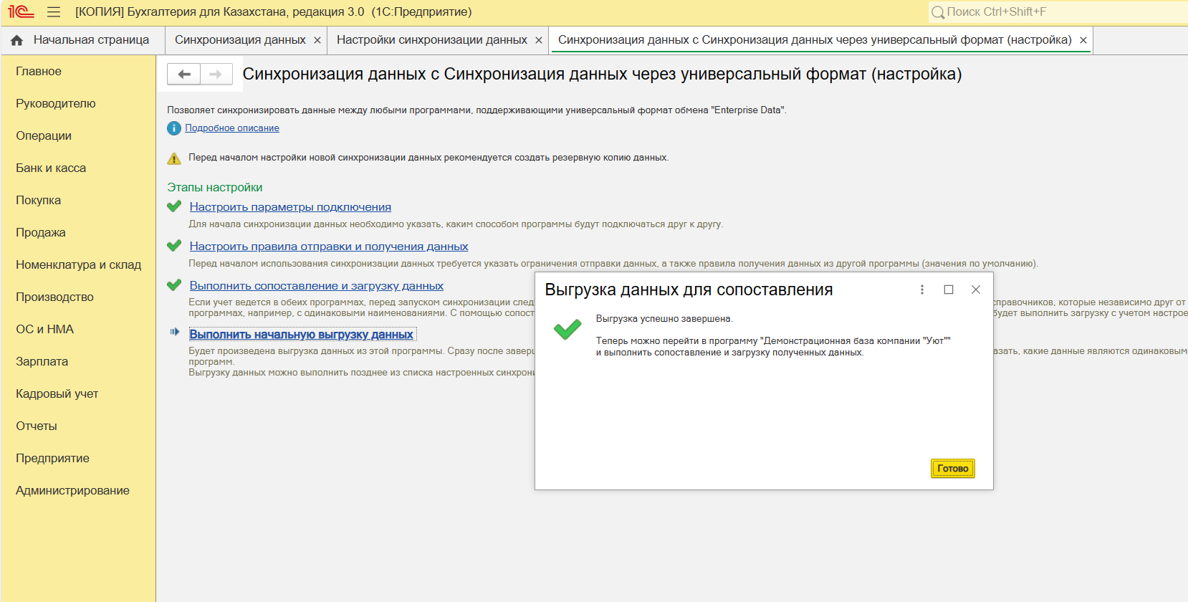This screenshot has height=602, width=1188.
Task: Close the Настройки синхронизации данных tab
Action: [x=539, y=41]
